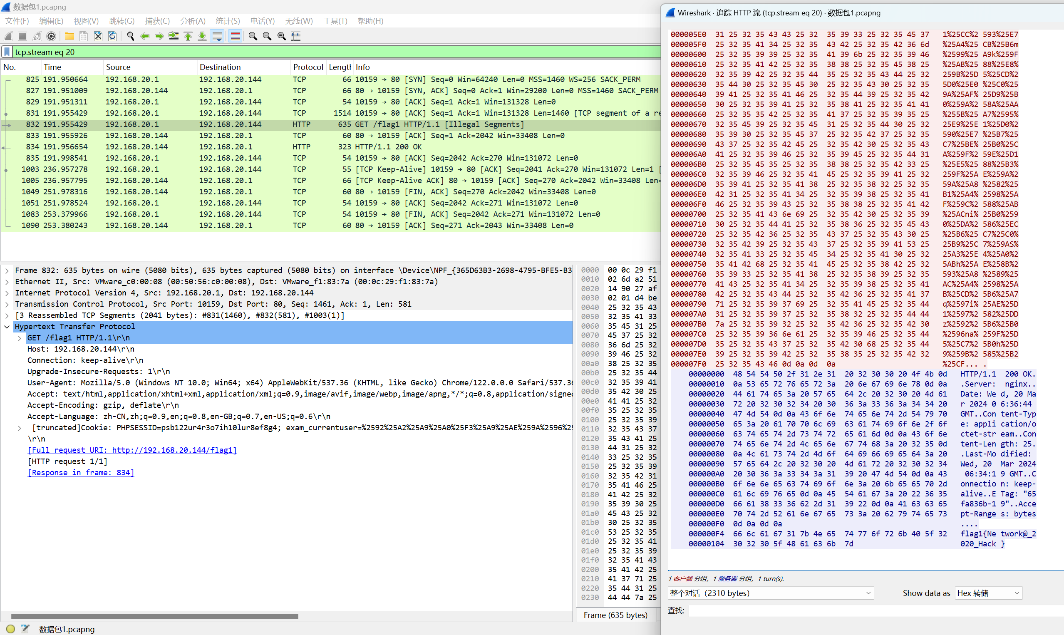This screenshot has height=635, width=1064.
Task: Go back in packet history arrow
Action: point(145,36)
